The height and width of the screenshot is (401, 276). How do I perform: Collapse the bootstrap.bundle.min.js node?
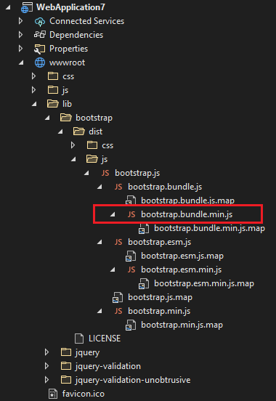[x=113, y=214]
